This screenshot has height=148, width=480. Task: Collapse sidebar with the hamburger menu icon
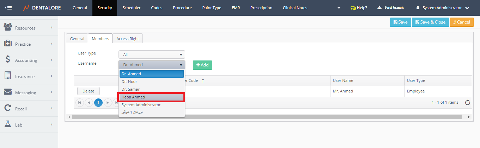pyautogui.click(x=8, y=8)
